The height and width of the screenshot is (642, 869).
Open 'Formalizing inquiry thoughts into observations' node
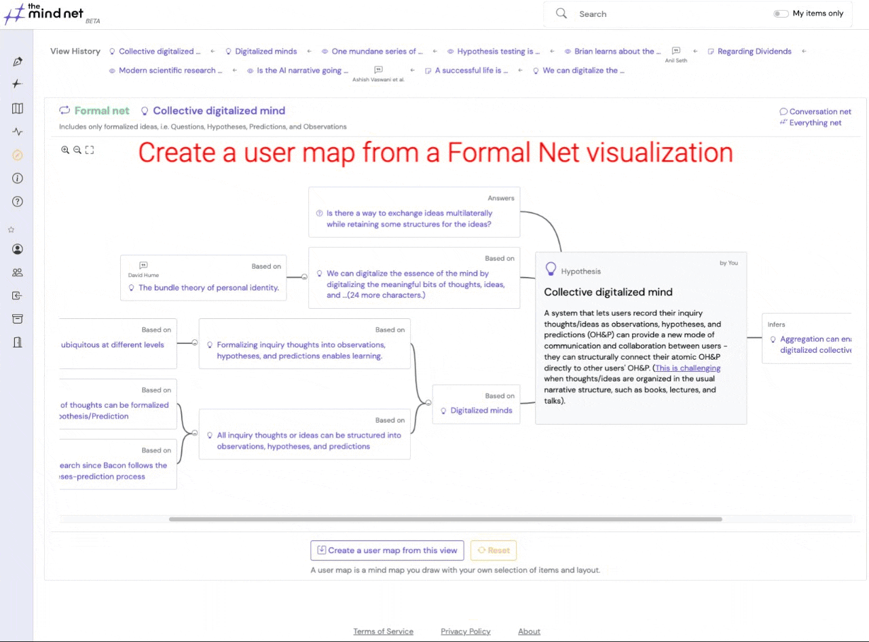(x=301, y=350)
